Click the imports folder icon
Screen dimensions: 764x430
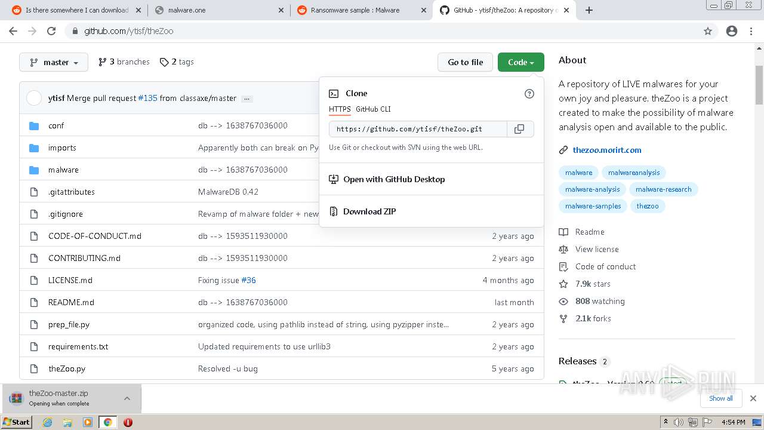click(34, 148)
